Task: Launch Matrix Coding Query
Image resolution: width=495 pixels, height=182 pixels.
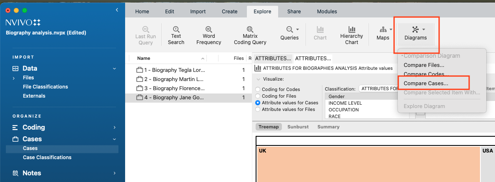Action: pos(250,30)
